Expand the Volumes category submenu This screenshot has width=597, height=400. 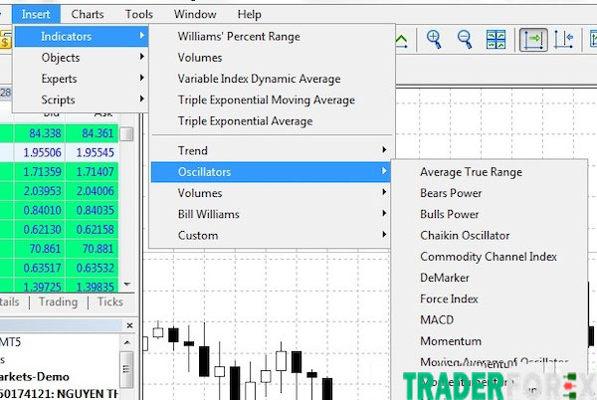(272, 193)
